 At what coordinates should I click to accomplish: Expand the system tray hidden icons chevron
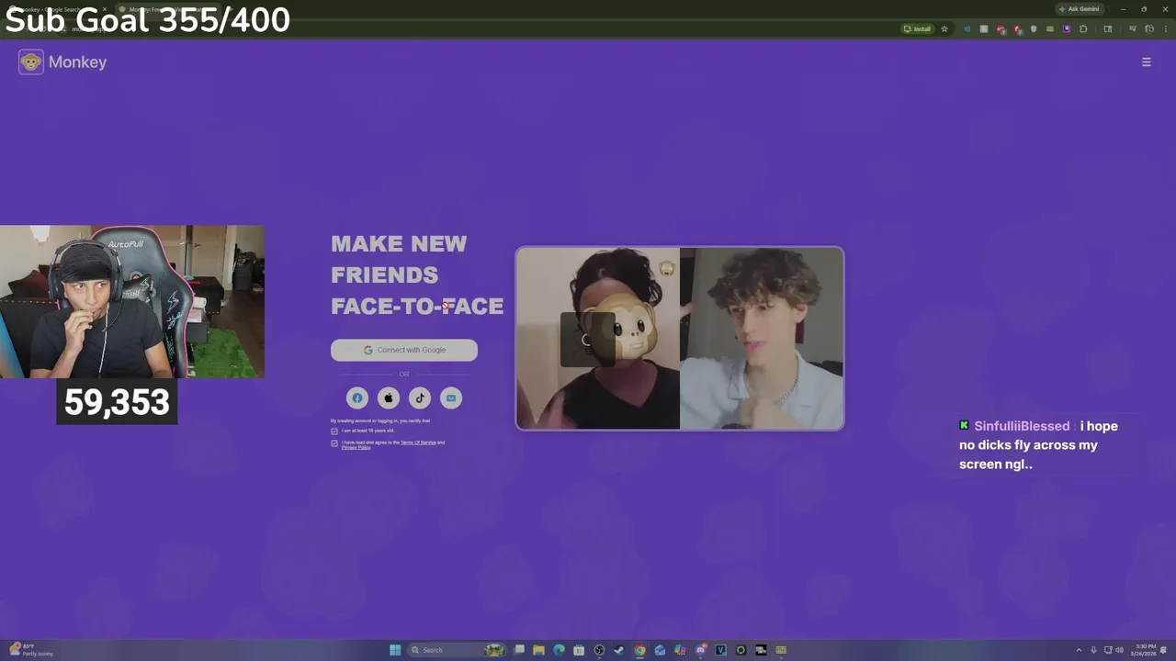tap(1079, 650)
